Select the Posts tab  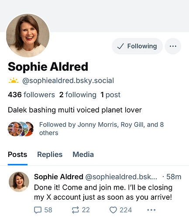[17, 154]
